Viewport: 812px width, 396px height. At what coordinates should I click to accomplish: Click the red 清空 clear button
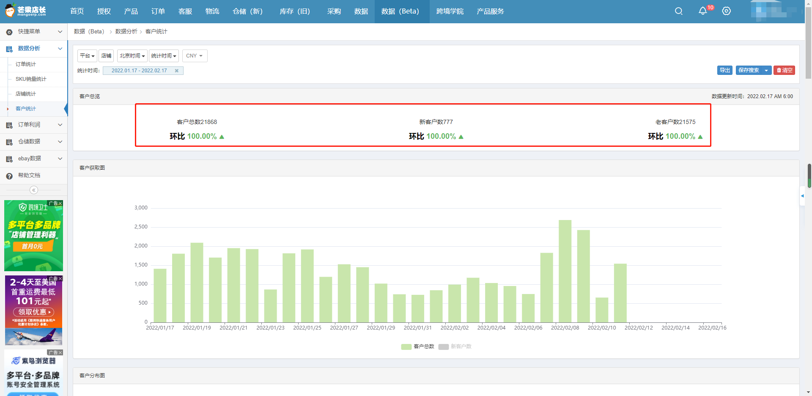784,70
